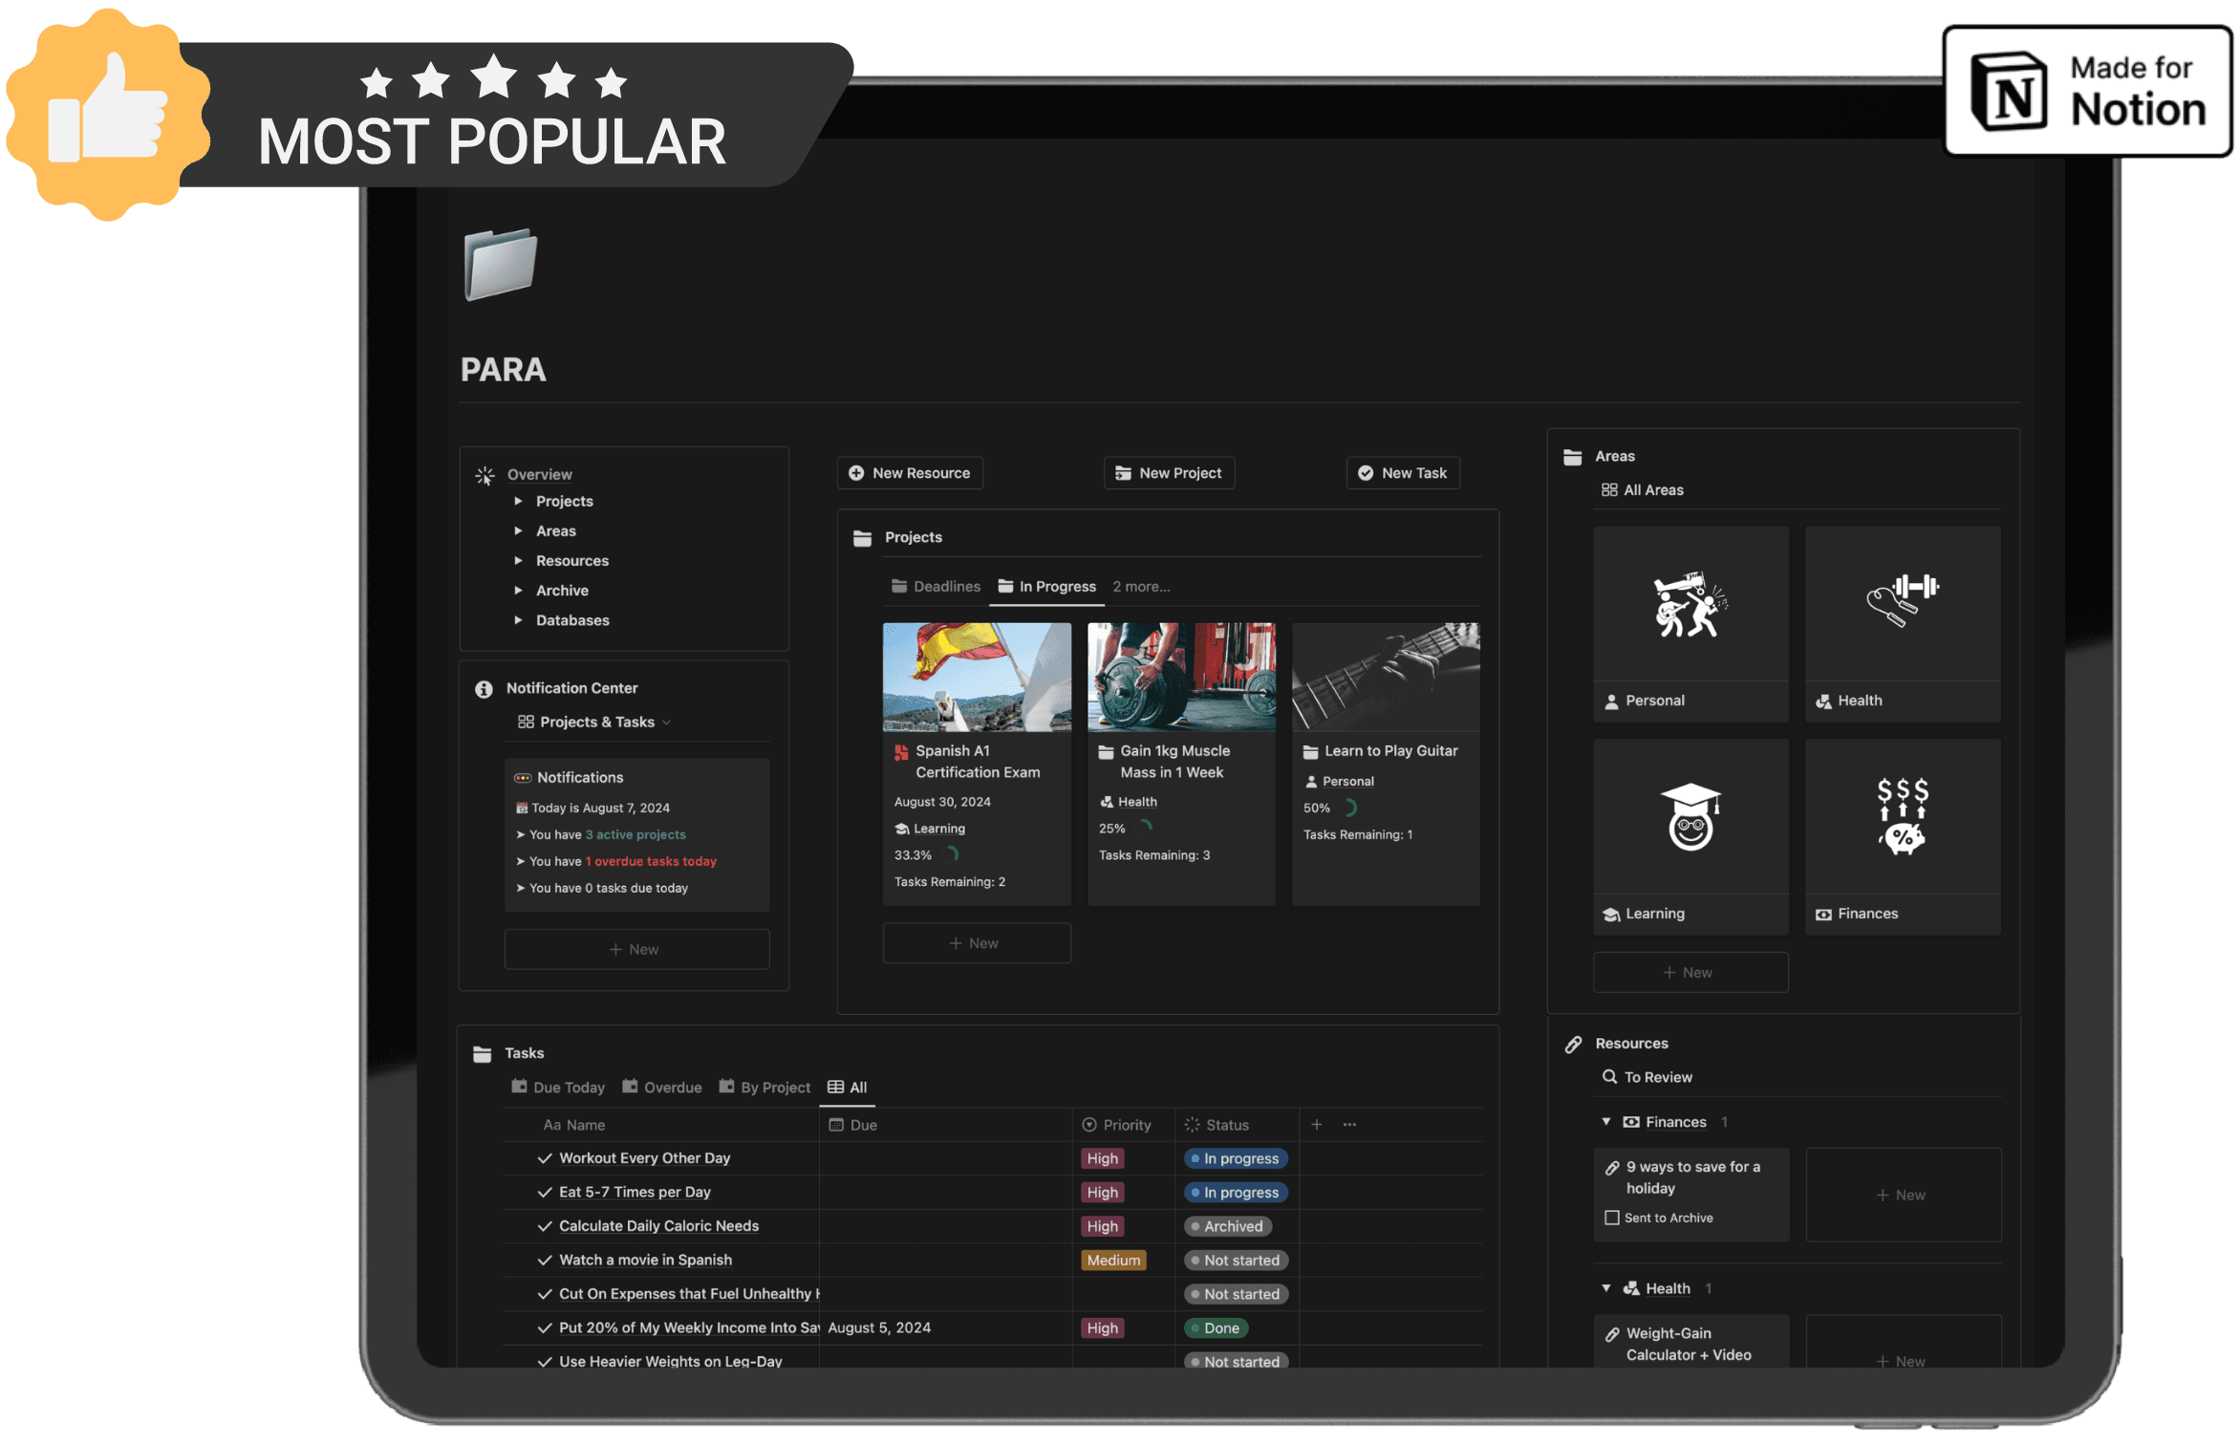The height and width of the screenshot is (1446, 2240).
Task: Collapse the Finances group in Resources
Action: pyautogui.click(x=1606, y=1122)
